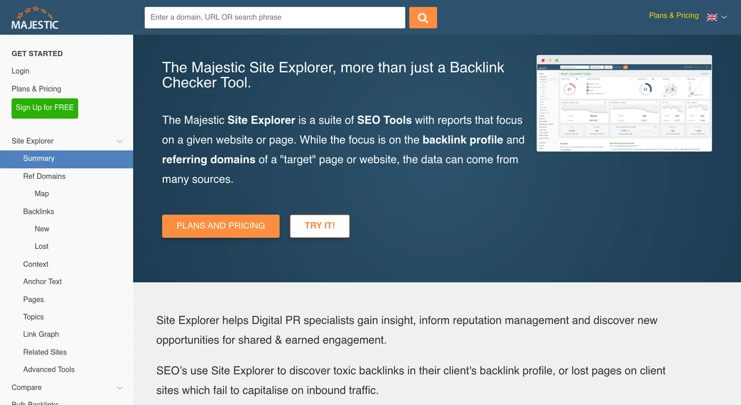The width and height of the screenshot is (741, 405).
Task: Open the Lost backlinks item
Action: pos(42,246)
